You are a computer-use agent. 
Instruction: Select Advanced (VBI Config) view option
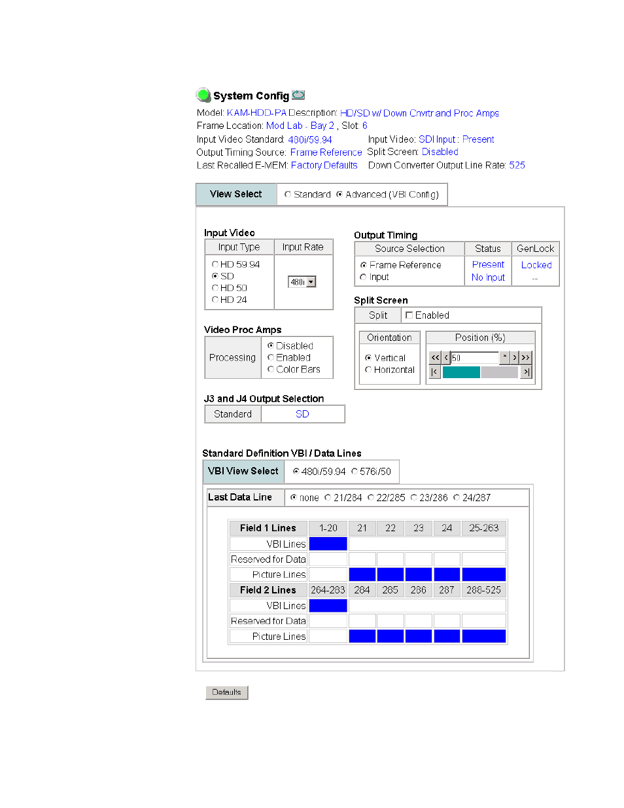[x=339, y=194]
